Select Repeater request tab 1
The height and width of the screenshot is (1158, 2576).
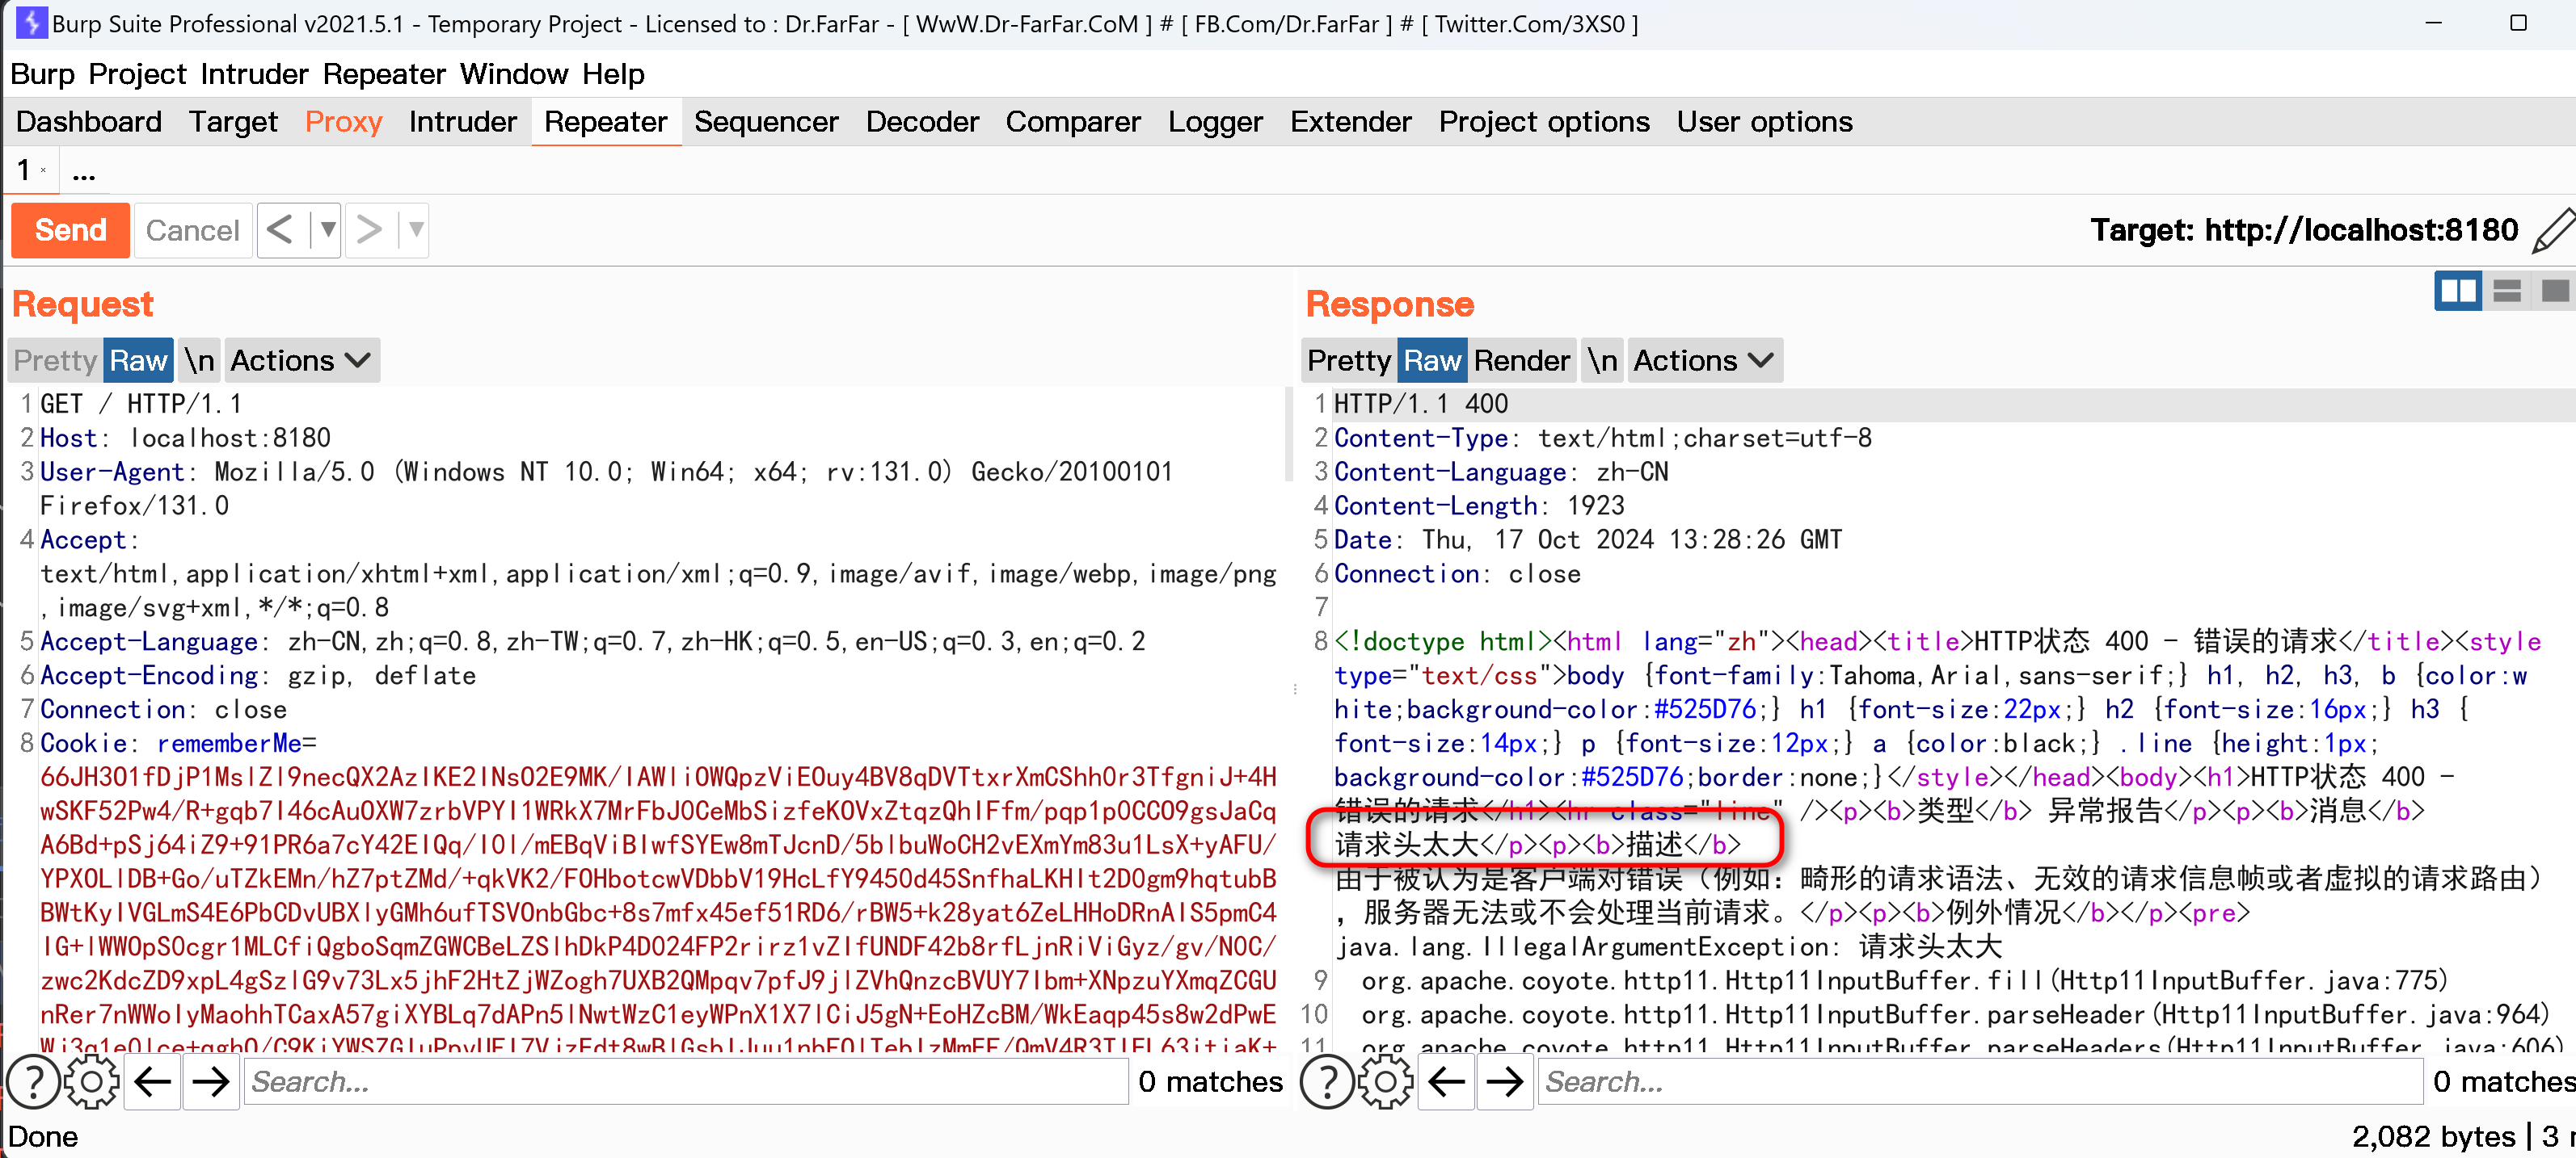[x=30, y=171]
